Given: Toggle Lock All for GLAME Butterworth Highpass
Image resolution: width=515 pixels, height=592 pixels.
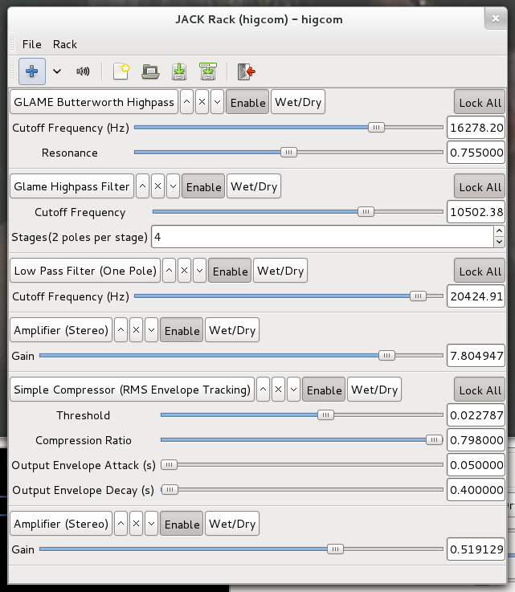Looking at the screenshot, I should pos(480,102).
